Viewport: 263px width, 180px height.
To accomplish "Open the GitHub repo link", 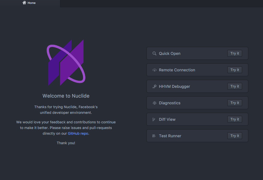I will (x=78, y=133).
